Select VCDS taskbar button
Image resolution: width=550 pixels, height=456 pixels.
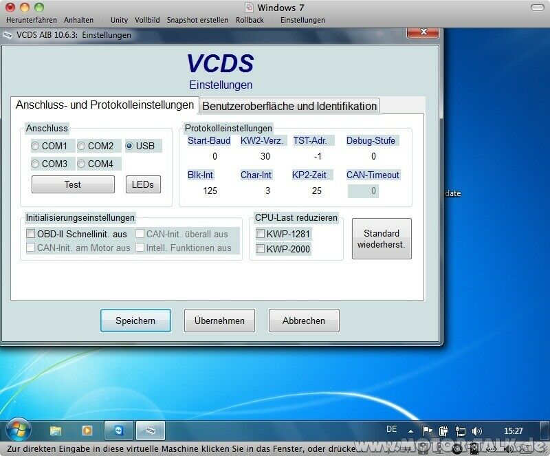pos(150,431)
